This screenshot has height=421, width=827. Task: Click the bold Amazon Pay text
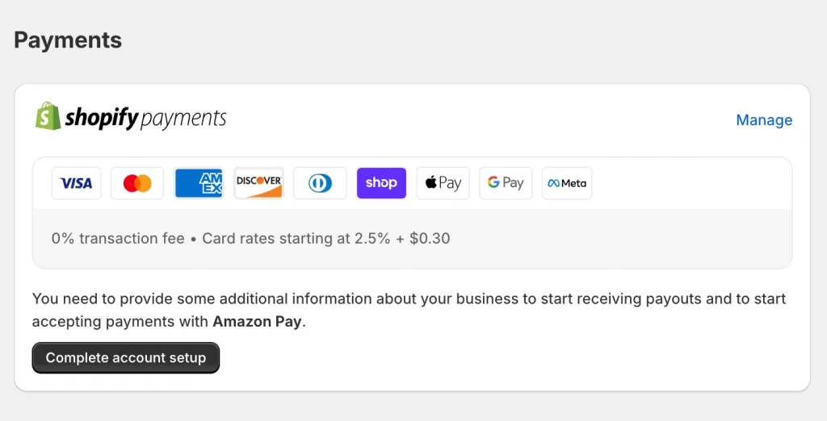pyautogui.click(x=257, y=322)
